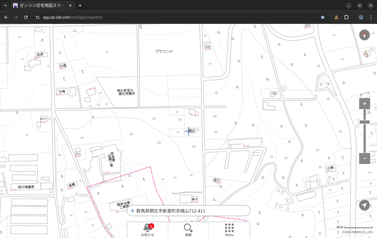Open Chrome three-dot menu

[371, 17]
